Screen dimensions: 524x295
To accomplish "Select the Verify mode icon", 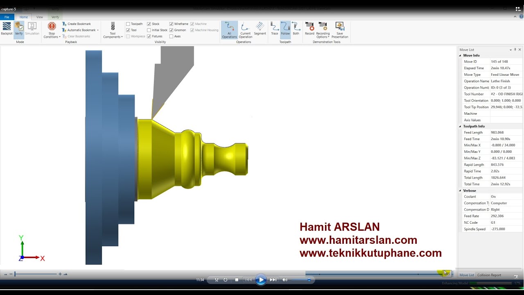I will [19, 29].
